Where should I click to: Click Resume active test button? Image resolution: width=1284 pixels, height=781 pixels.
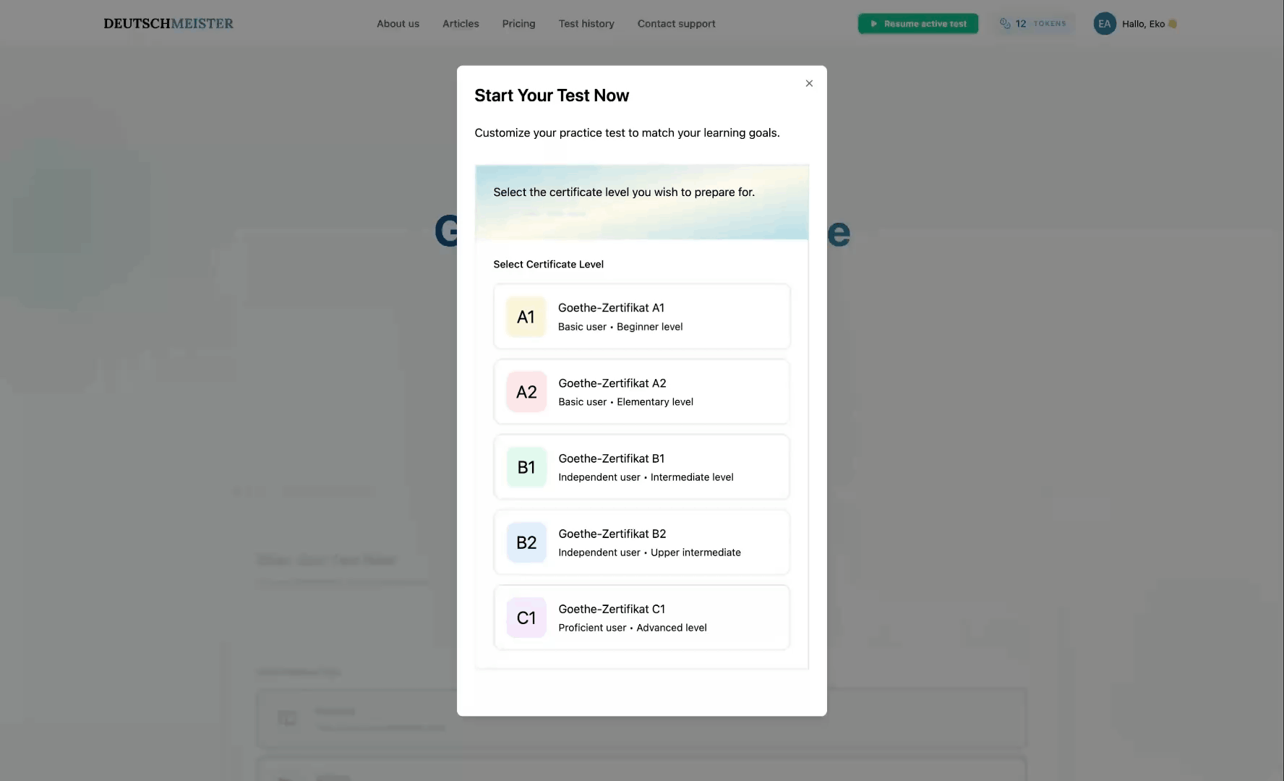tap(918, 24)
